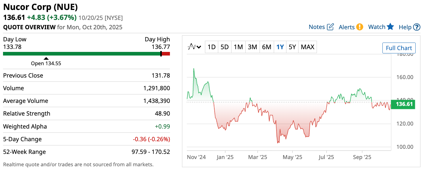Click the Alerts link text
The image size is (428, 172).
(347, 27)
